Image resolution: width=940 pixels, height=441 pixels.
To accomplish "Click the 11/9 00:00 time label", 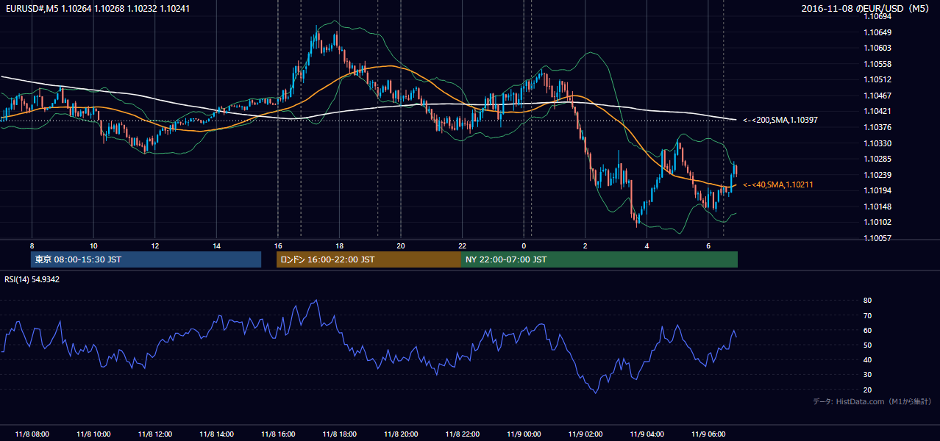I will click(x=524, y=434).
